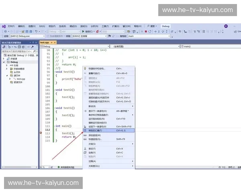Expand the 外部依赖项 tree node
Viewport: 241px width, 193px height.
[6, 69]
